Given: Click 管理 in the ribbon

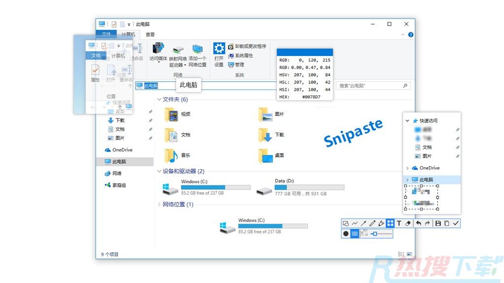Looking at the screenshot, I should (236, 65).
